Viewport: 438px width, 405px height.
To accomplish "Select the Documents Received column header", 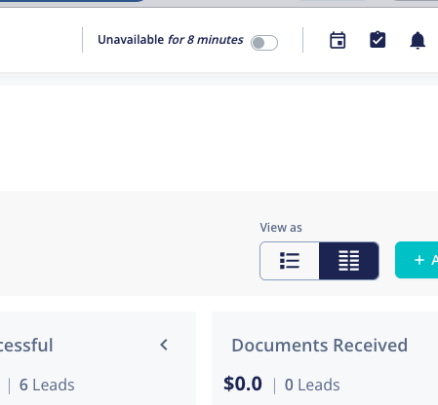I will (319, 345).
